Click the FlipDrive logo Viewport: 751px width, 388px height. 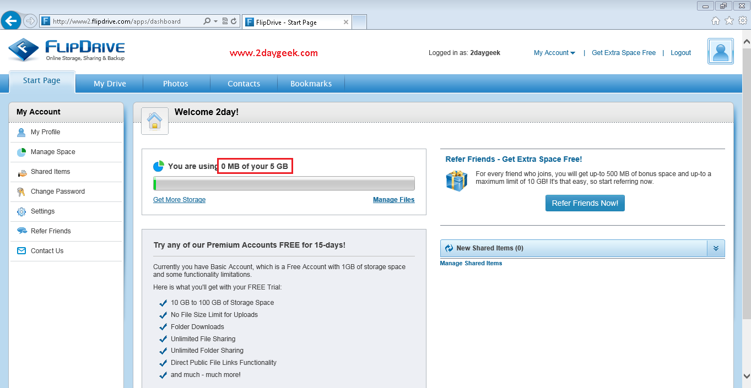(x=67, y=50)
